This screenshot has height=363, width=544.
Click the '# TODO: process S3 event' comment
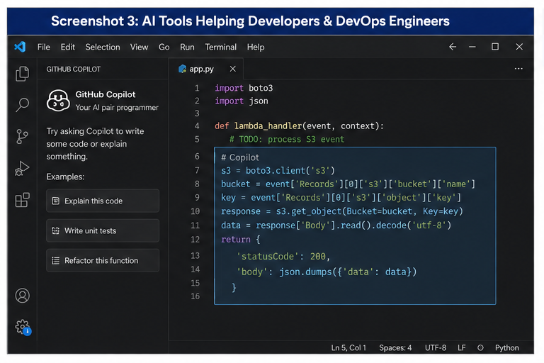(x=287, y=139)
